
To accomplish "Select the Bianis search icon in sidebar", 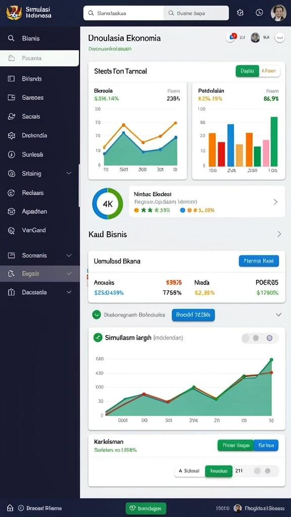I will pyautogui.click(x=11, y=38).
